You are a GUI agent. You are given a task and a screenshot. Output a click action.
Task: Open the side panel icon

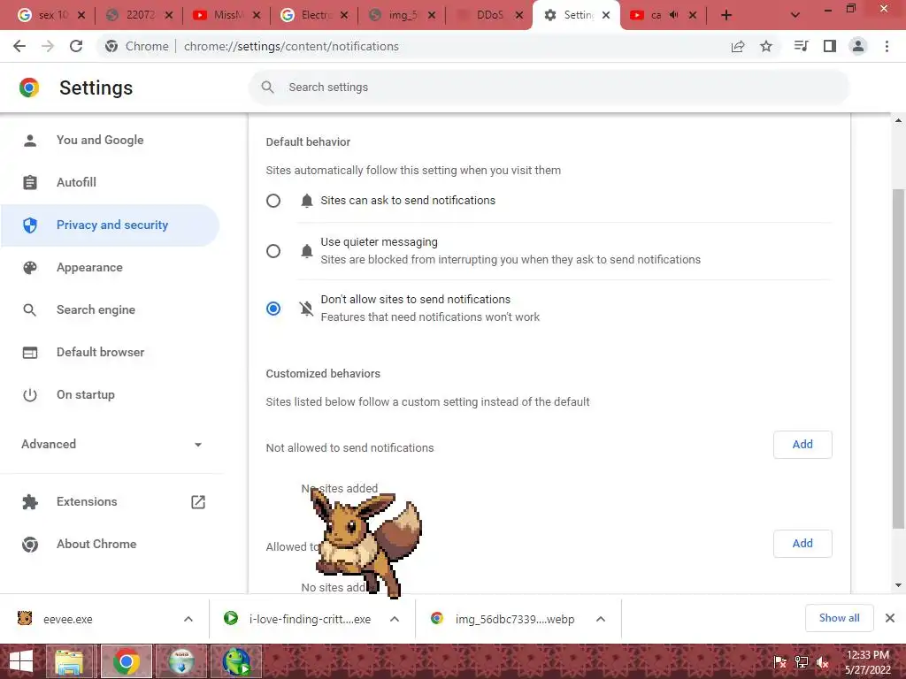830,46
